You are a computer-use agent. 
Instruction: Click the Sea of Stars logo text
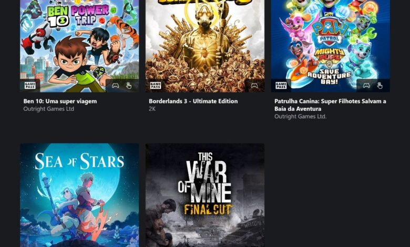point(79,161)
